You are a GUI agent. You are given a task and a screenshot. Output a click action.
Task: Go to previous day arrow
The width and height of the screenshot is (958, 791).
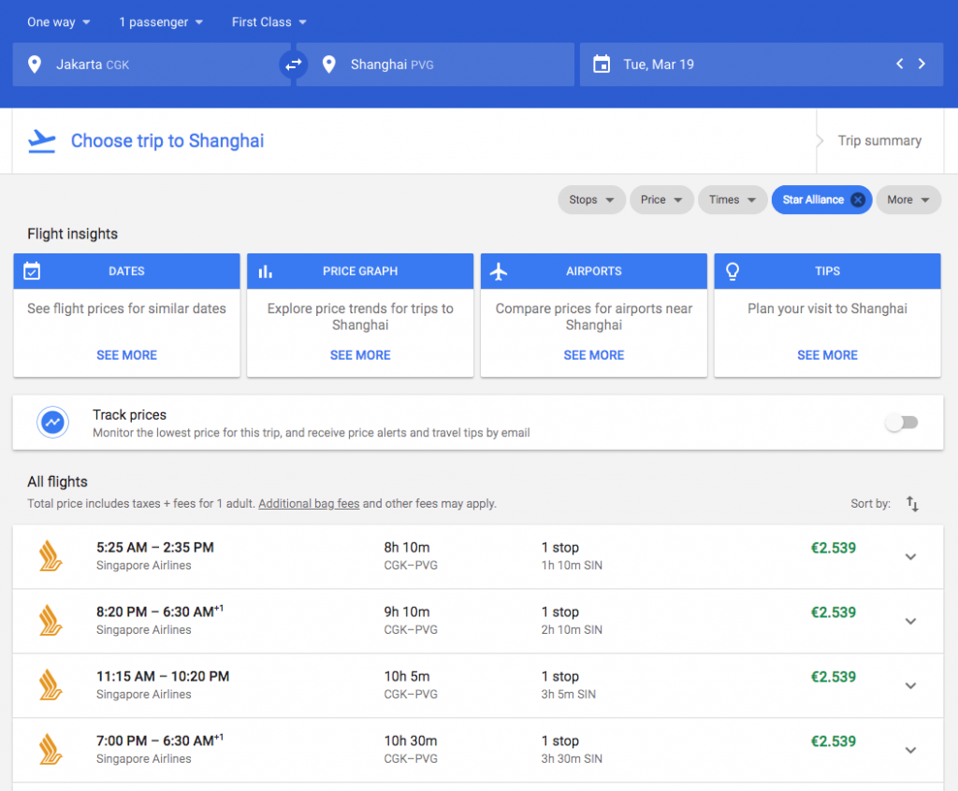pyautogui.click(x=899, y=64)
